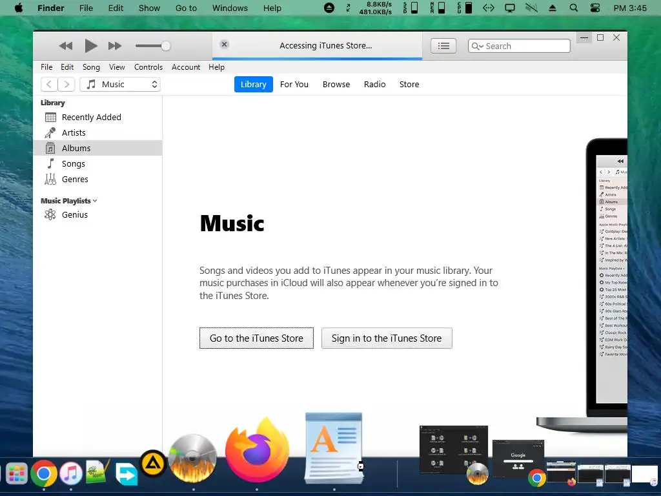Open the Go to menu in the menu bar
The image size is (661, 496).
(x=186, y=8)
